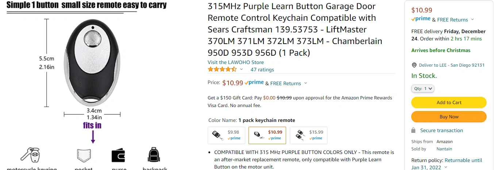The image size is (496, 170).
Task: Click the pocket icon in product image
Action: click(x=84, y=155)
